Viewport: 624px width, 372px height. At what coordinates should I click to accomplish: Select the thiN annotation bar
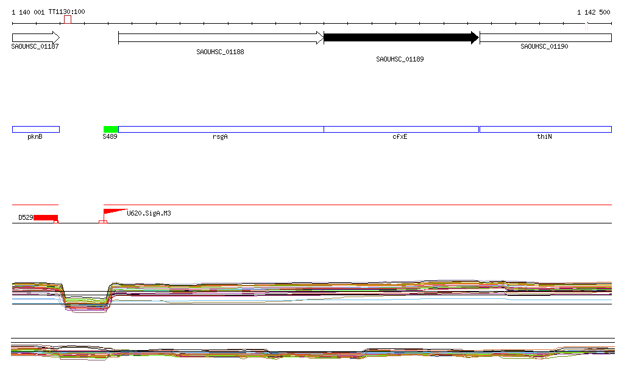click(545, 129)
